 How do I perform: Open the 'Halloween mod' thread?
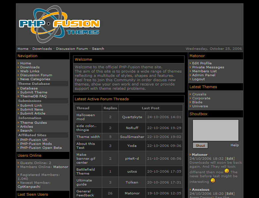click(86, 117)
